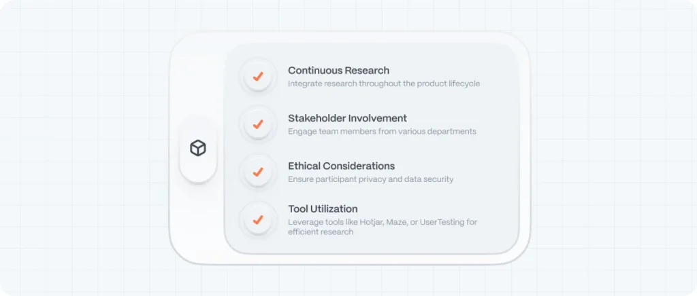Toggle the Tool Utilization checkmark
Viewport: 697px width, 296px height.
(258, 220)
